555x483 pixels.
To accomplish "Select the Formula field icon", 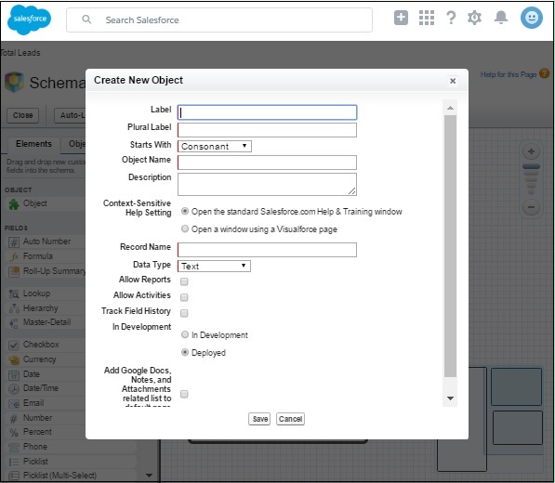I will tap(14, 256).
